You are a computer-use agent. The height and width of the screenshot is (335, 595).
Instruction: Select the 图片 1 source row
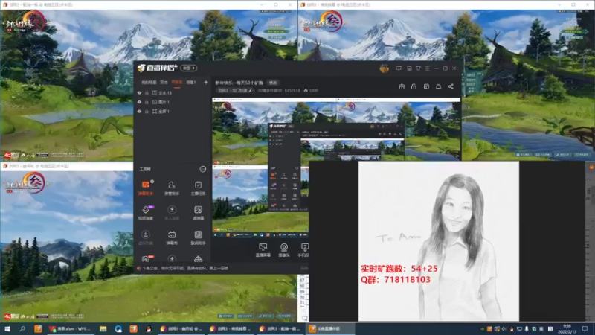(173, 102)
